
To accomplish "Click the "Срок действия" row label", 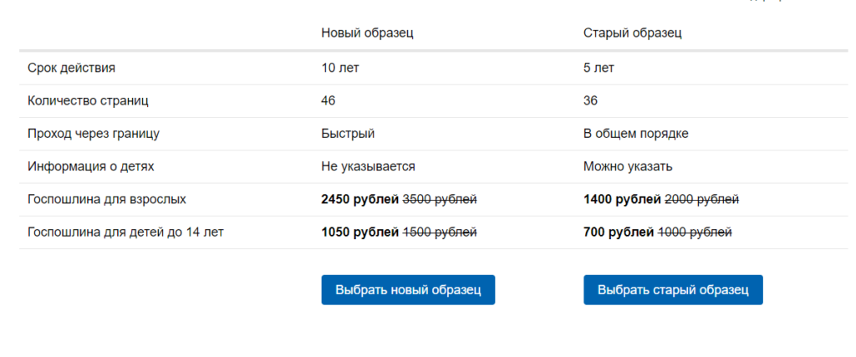I will (x=71, y=68).
